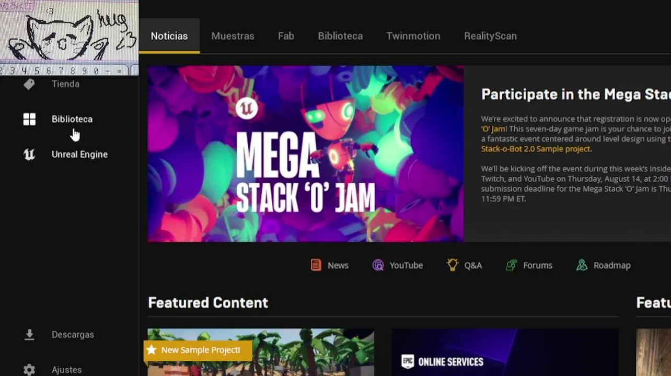Open the Online Services featured card
The width and height of the screenshot is (671, 376).
(505, 352)
